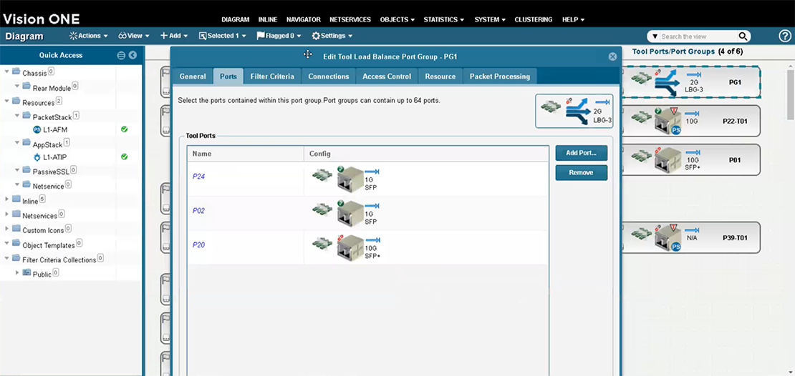This screenshot has width=795, height=376.
Task: Click the Remove button
Action: (581, 172)
